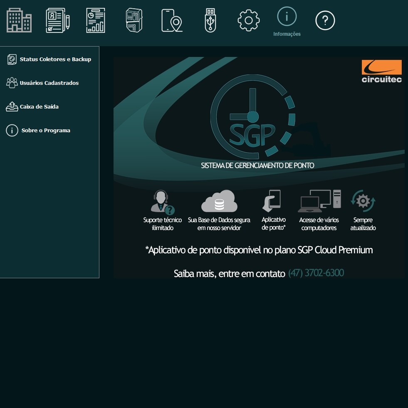Click the cloud database icon
The image size is (408, 408).
[219, 201]
